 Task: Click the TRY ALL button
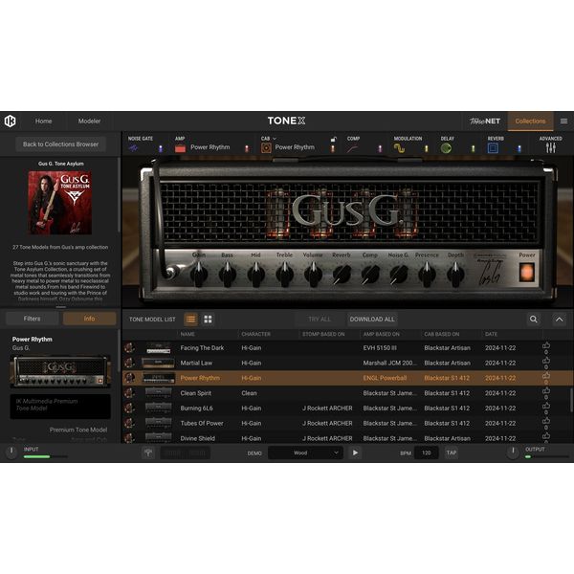(x=320, y=320)
